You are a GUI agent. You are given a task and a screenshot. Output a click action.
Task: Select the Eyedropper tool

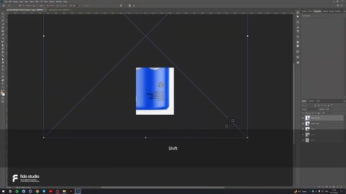click(x=3, y=34)
